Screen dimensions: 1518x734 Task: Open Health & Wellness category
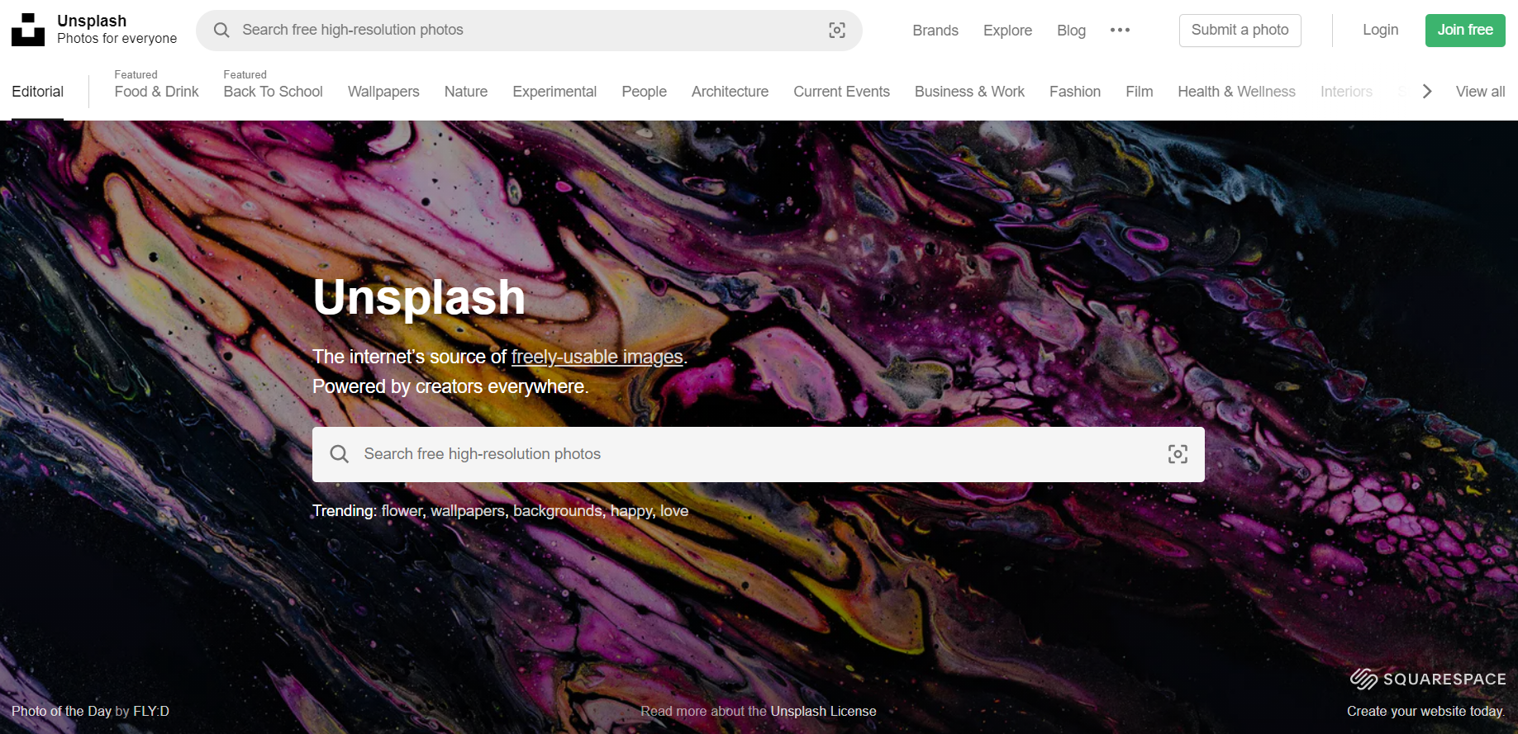click(1236, 92)
